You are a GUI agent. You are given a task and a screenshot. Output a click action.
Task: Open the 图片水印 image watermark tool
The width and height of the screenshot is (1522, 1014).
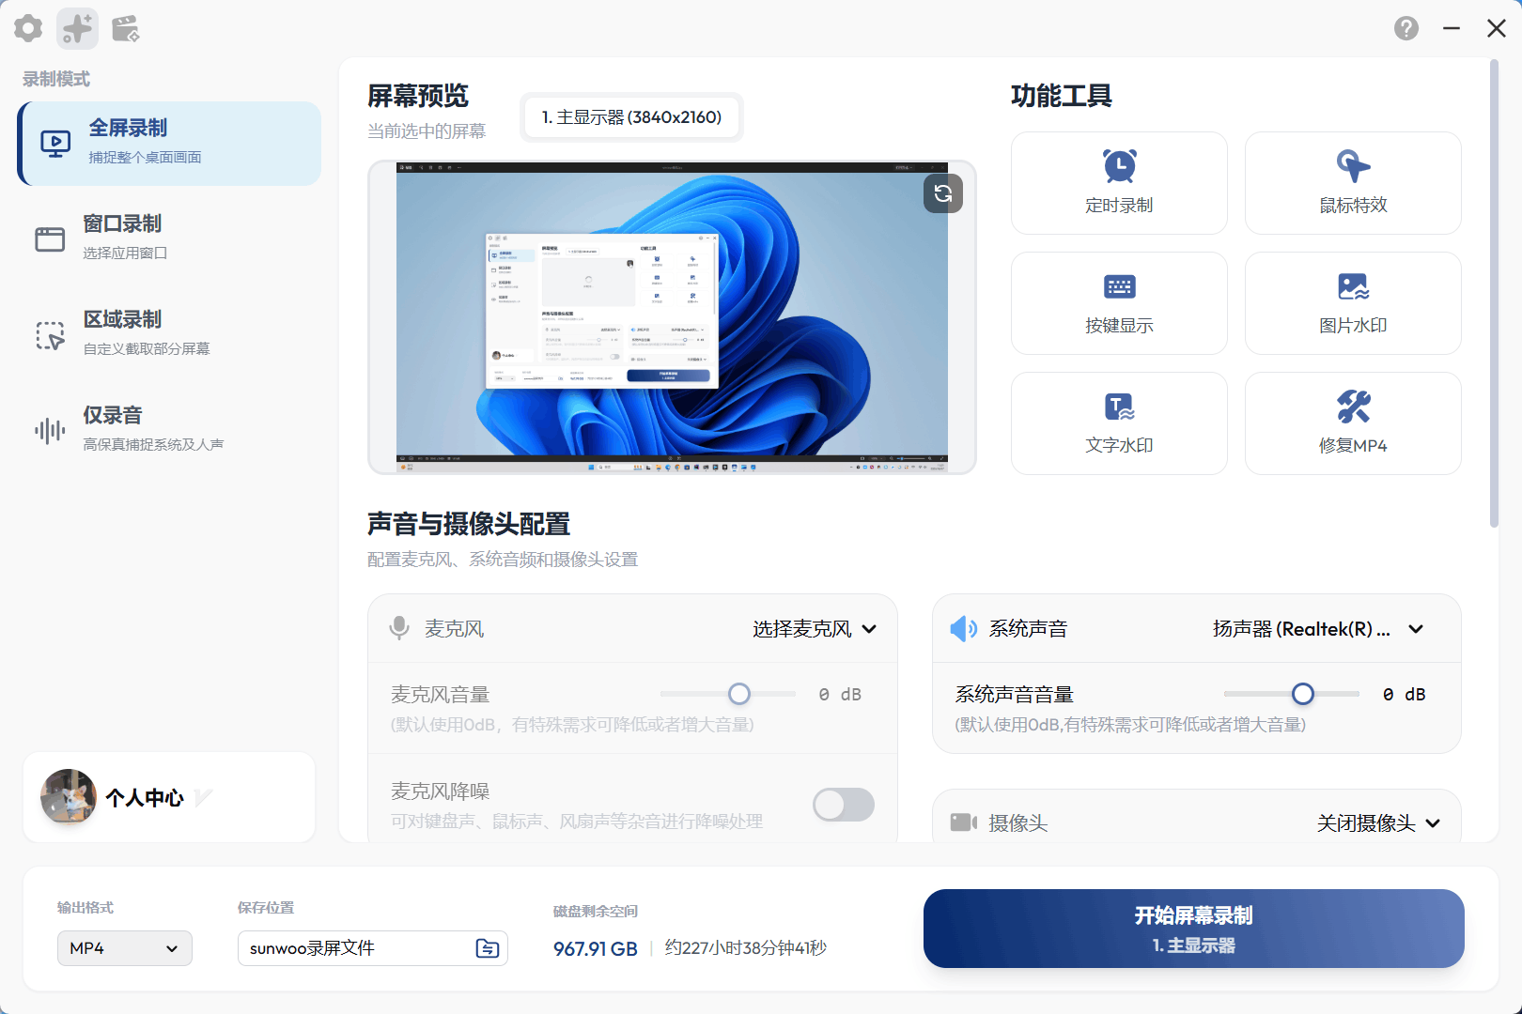pos(1353,303)
